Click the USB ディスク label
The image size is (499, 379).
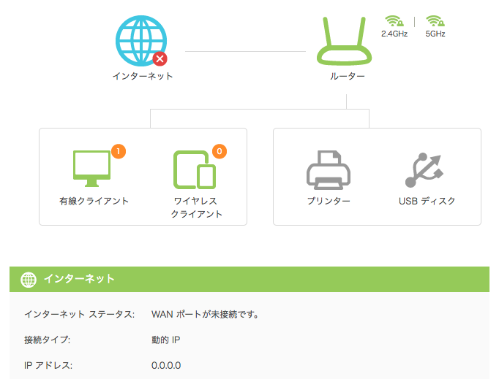[427, 201]
